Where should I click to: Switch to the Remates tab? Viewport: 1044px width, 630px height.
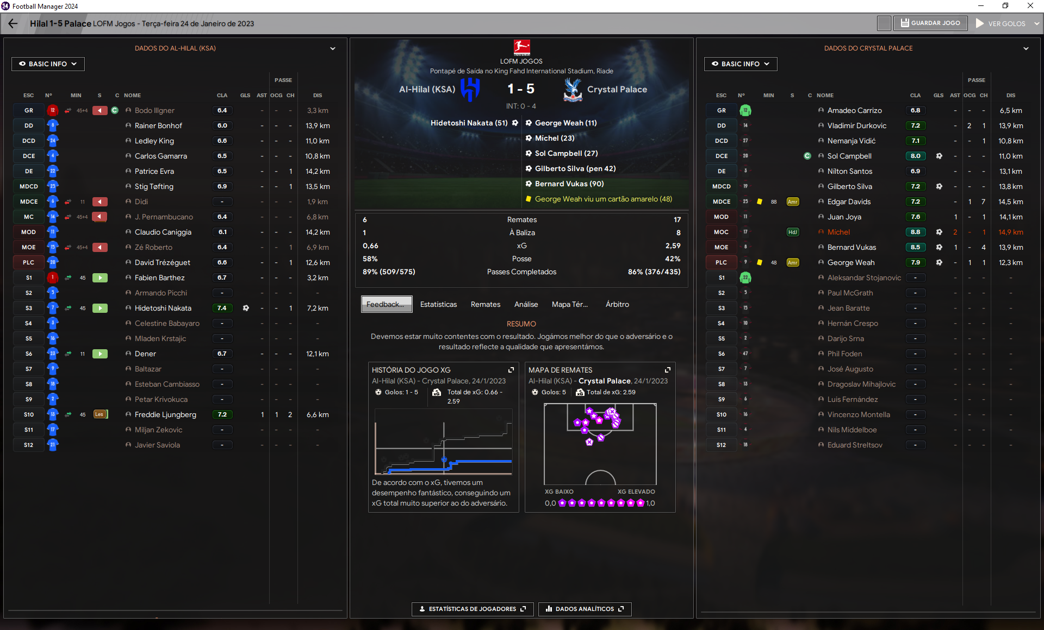click(x=486, y=304)
